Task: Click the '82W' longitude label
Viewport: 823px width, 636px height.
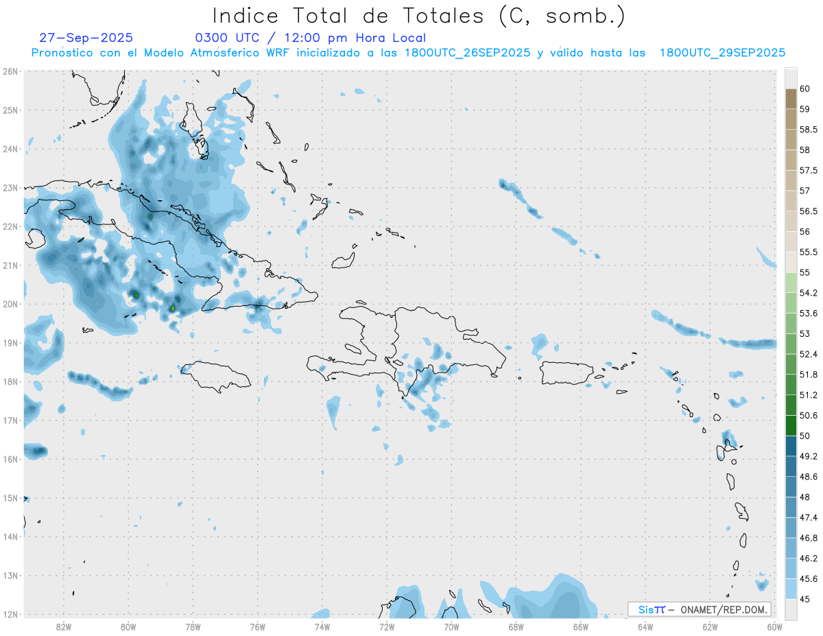Action: [64, 626]
